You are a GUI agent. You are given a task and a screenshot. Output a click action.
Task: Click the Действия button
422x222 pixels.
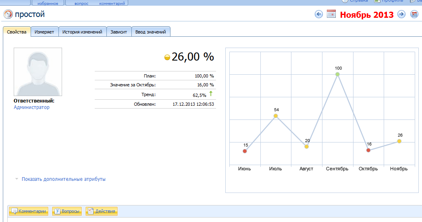[102, 211]
